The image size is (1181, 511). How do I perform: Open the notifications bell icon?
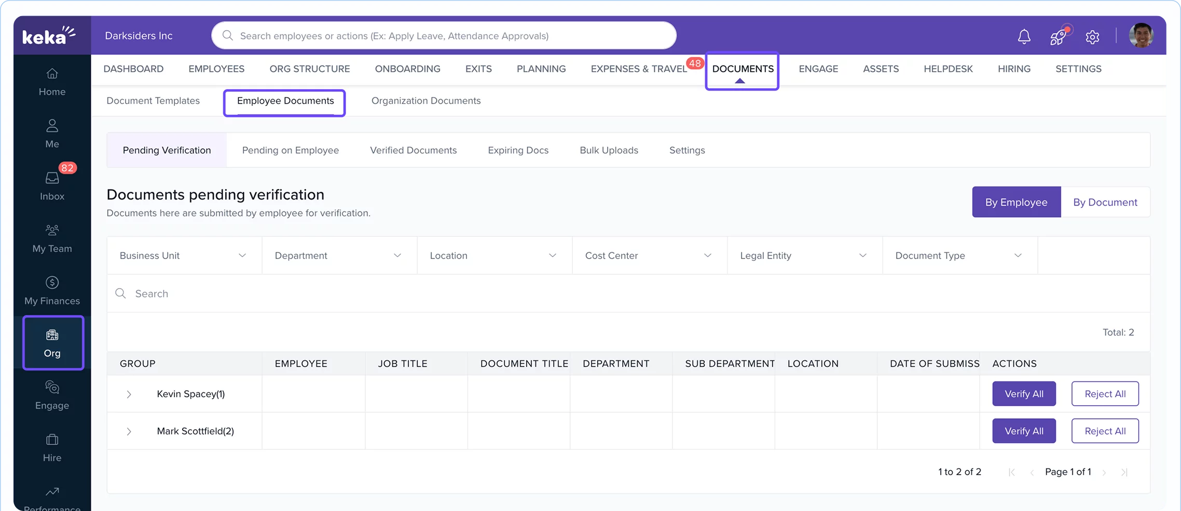(1024, 36)
